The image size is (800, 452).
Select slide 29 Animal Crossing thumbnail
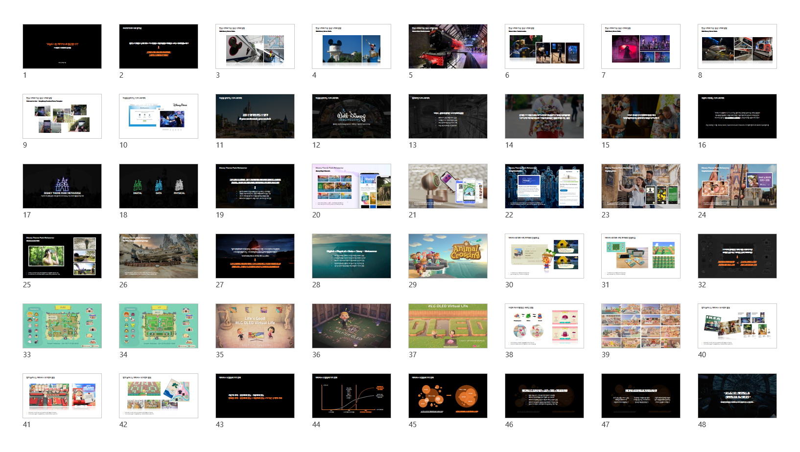tap(448, 256)
